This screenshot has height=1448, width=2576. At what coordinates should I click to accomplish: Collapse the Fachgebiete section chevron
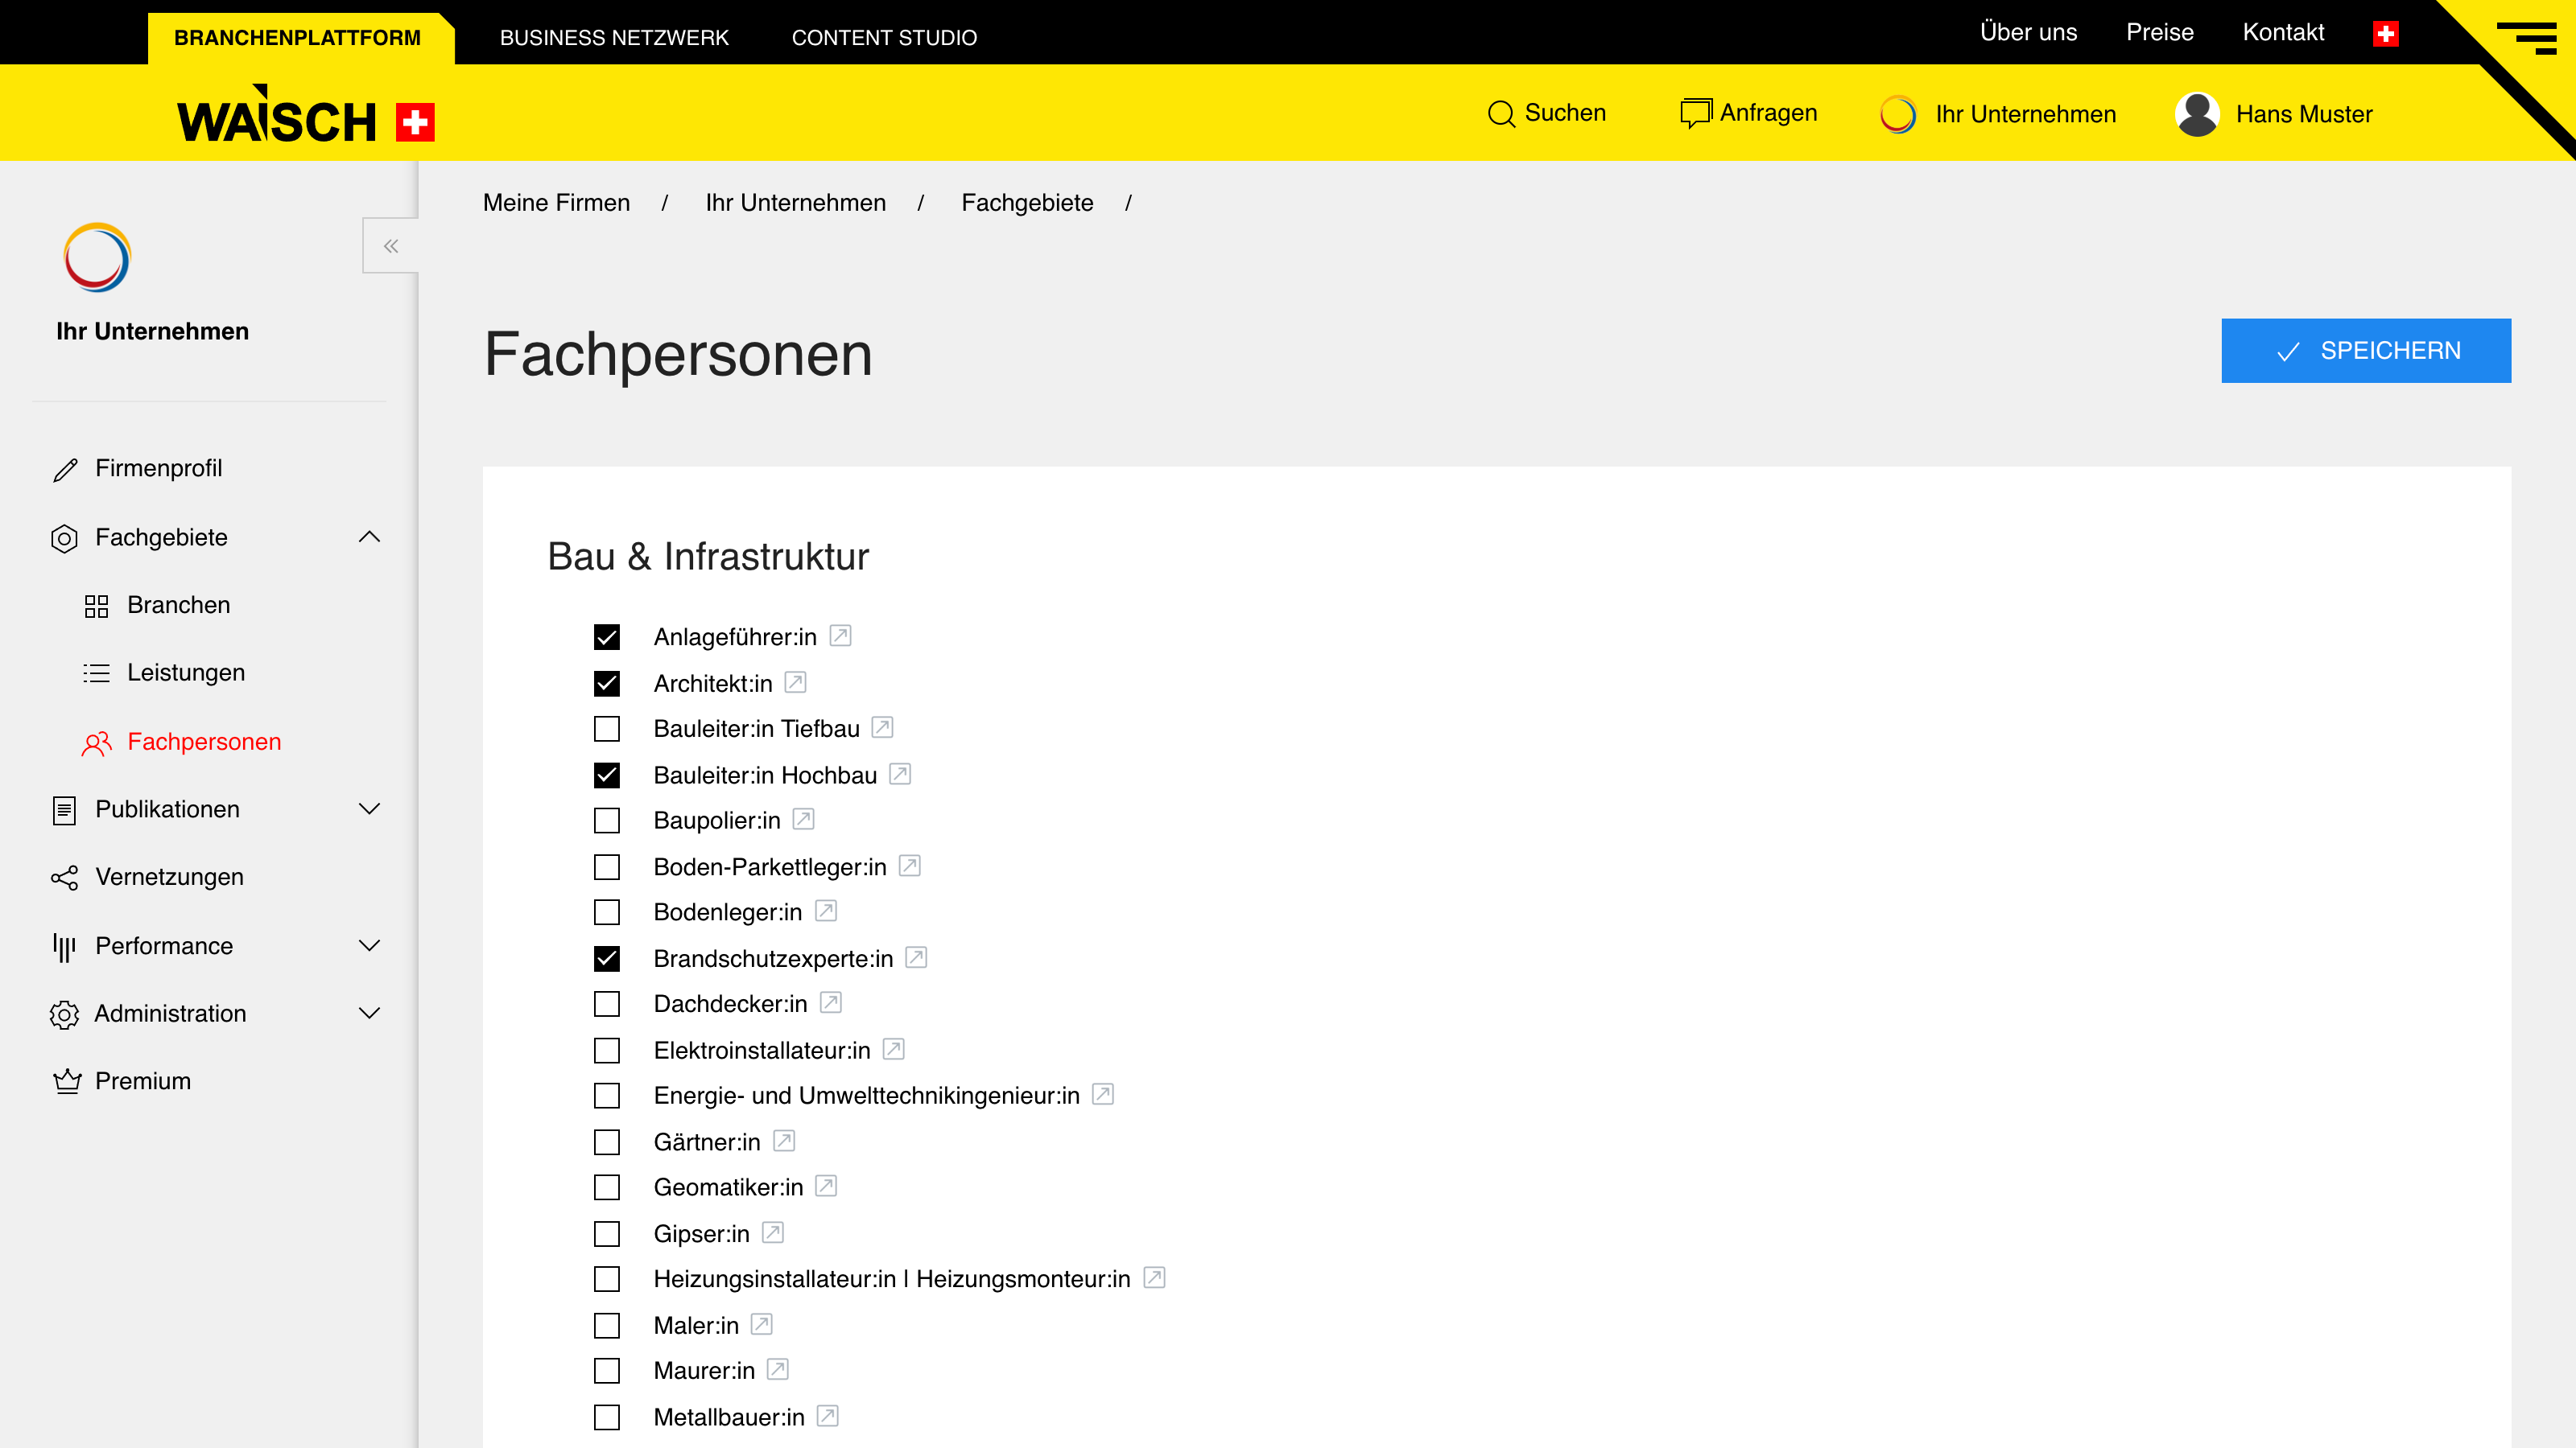tap(370, 537)
